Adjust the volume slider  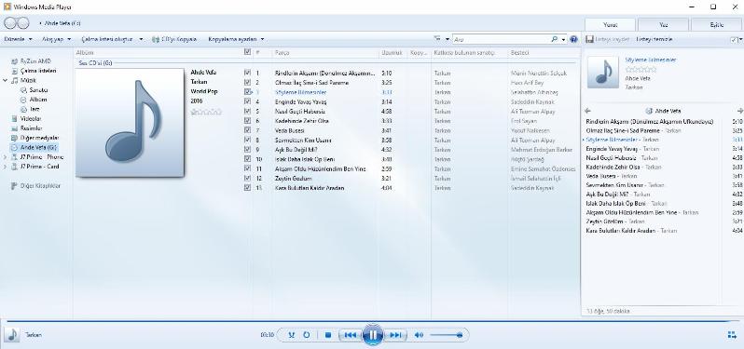[446, 335]
